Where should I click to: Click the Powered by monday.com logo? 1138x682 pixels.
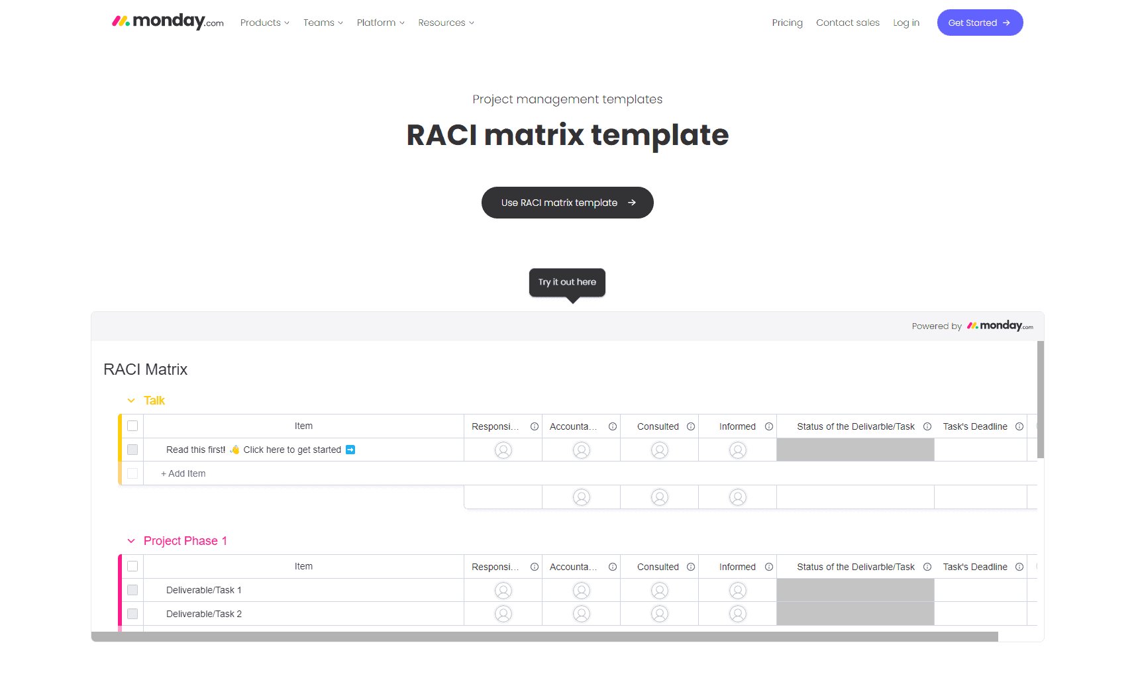click(1000, 326)
